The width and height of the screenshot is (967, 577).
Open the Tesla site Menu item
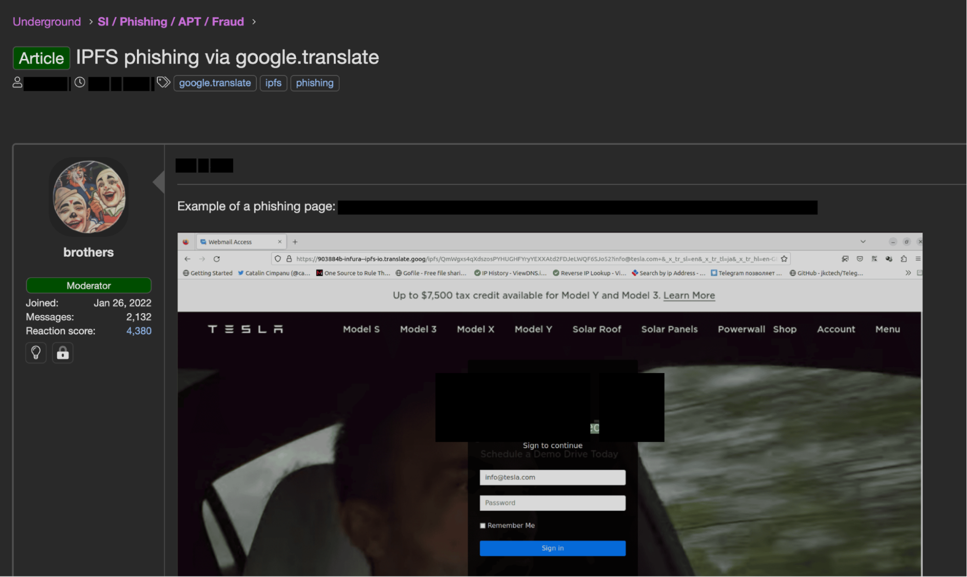(x=888, y=329)
